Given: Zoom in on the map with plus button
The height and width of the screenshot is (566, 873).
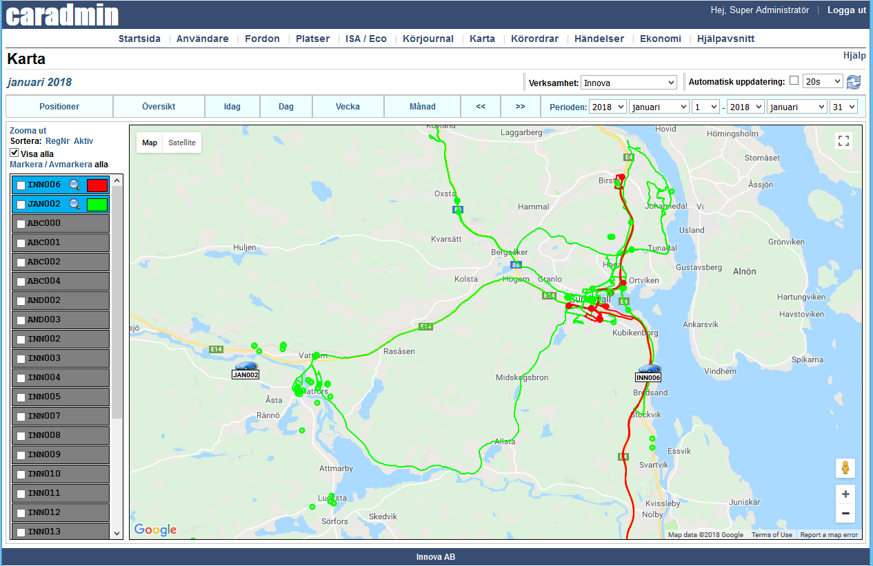Looking at the screenshot, I should click(845, 494).
